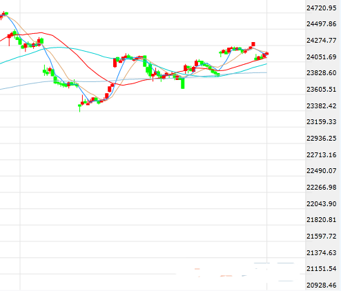Viewport: 341px width, 291px height.
Task: Select the 20928.46 price level label
Action: point(321,285)
